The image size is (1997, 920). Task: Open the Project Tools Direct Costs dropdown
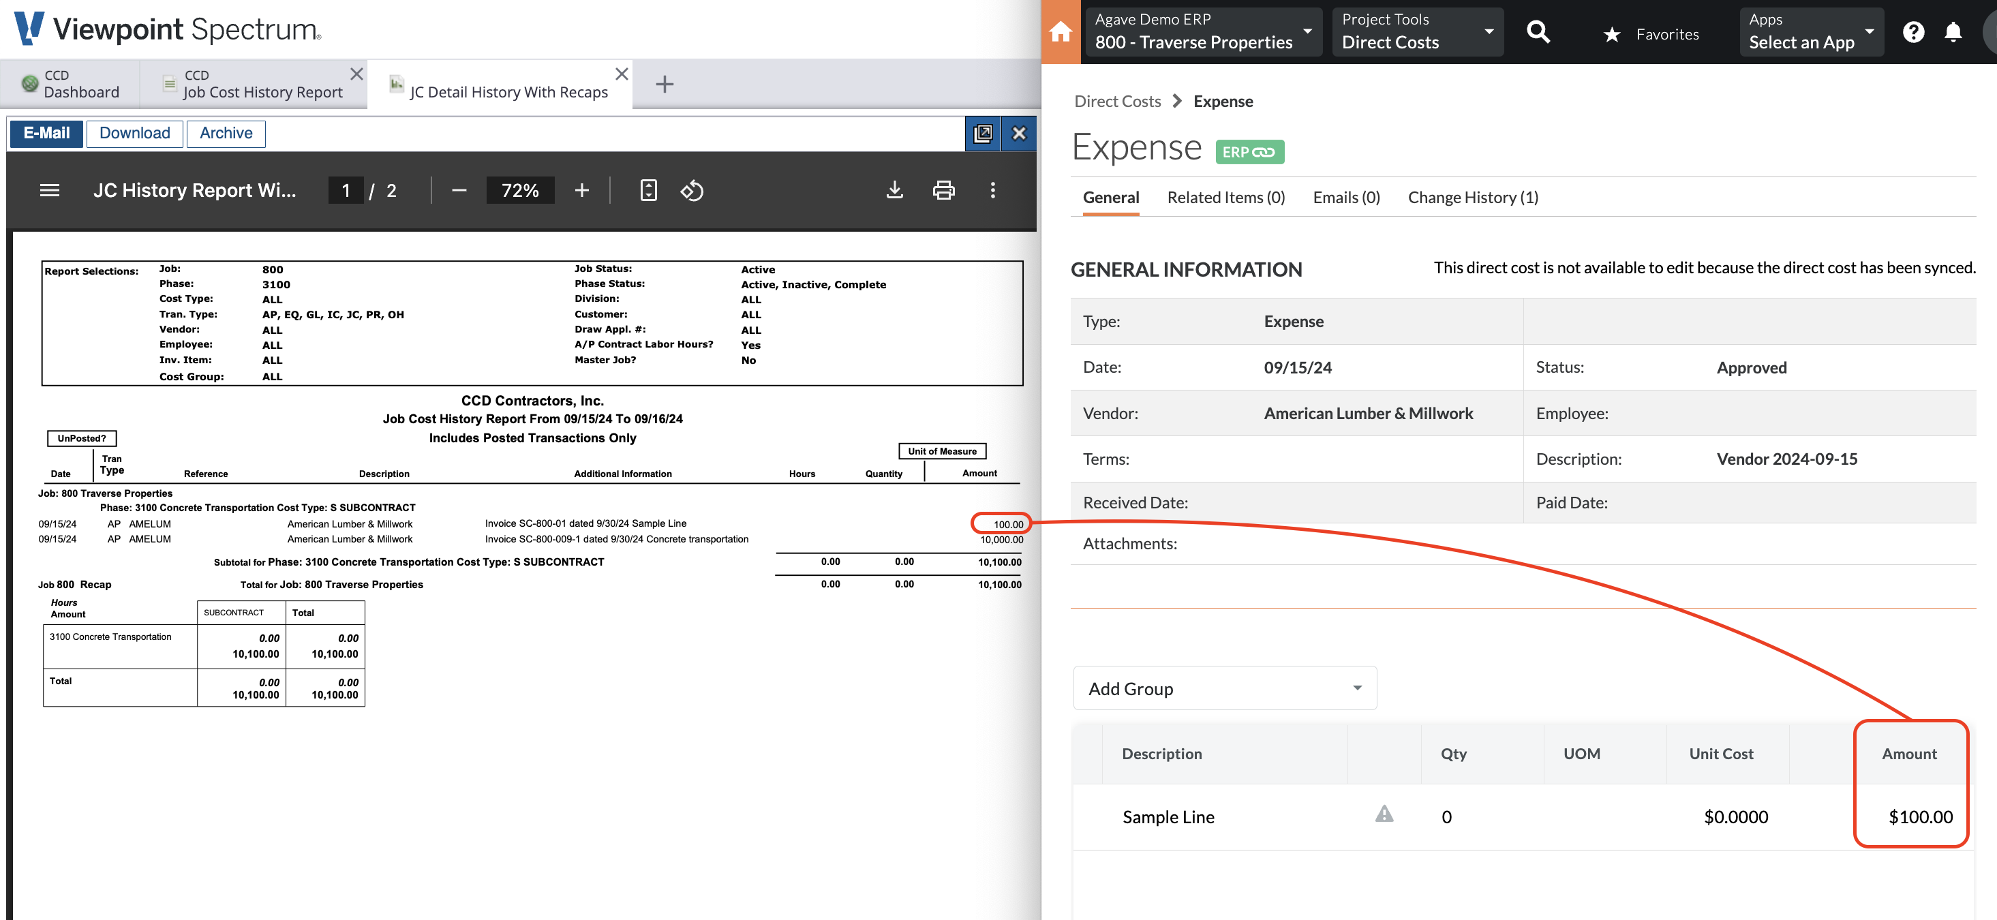(1418, 32)
